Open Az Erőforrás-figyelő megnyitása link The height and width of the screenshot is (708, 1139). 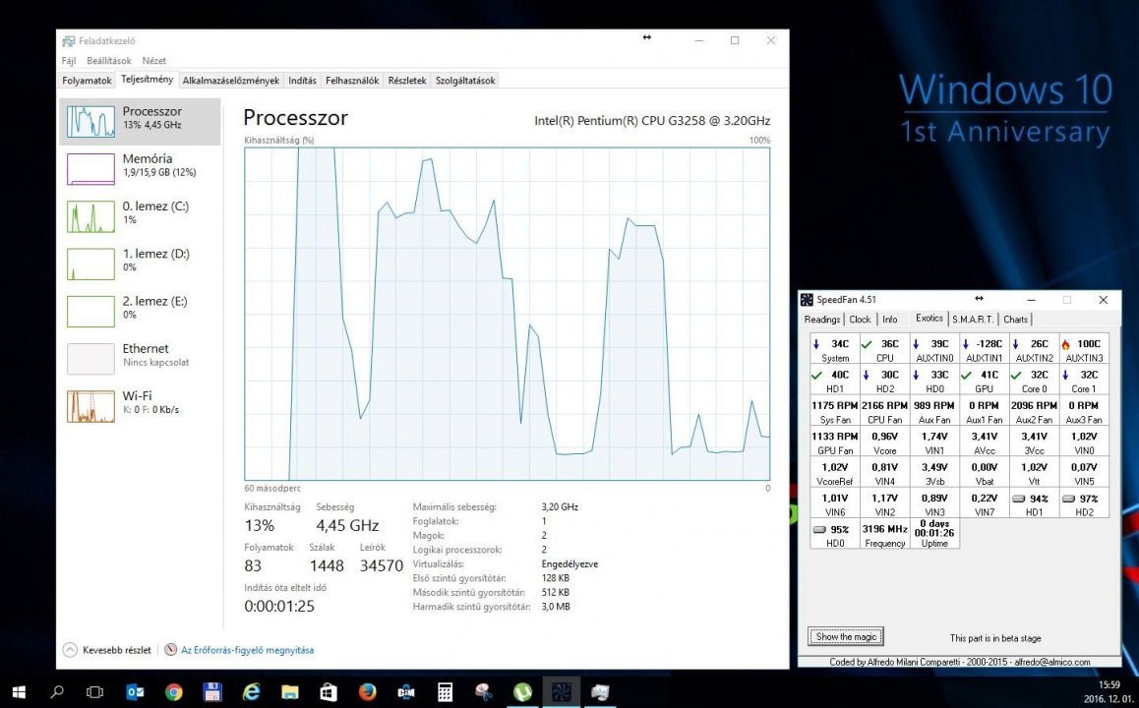(248, 650)
